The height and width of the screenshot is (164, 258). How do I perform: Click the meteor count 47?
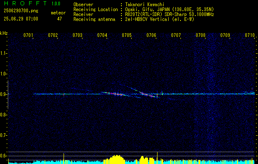point(59,19)
